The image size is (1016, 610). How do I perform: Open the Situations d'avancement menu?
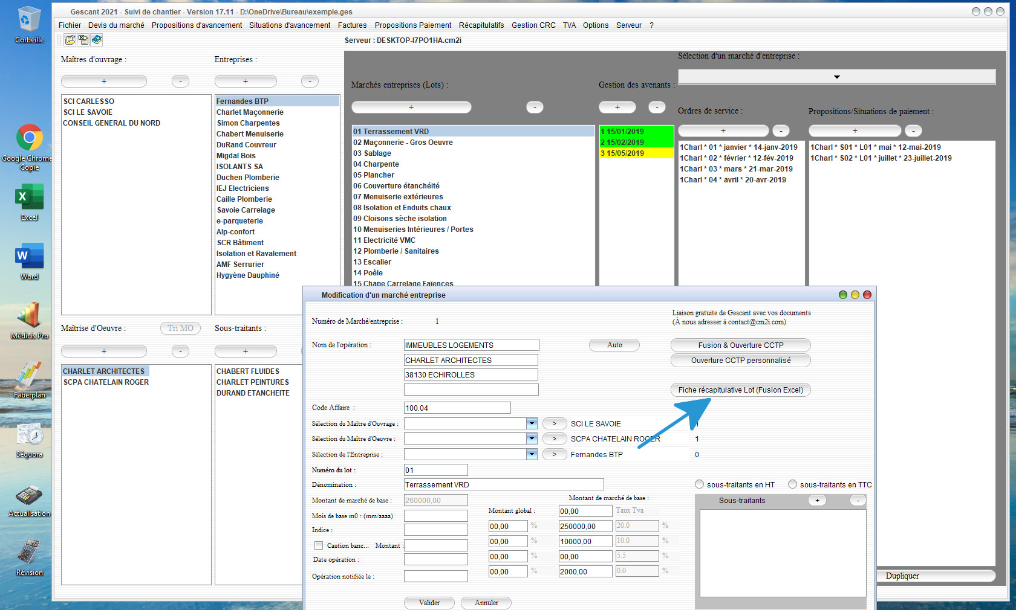pyautogui.click(x=290, y=25)
